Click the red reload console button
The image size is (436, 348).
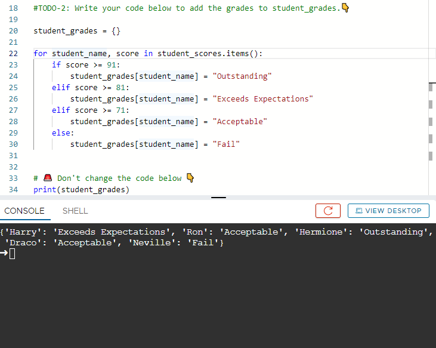coord(328,211)
